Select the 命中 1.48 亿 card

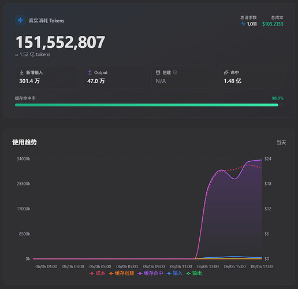(251, 77)
